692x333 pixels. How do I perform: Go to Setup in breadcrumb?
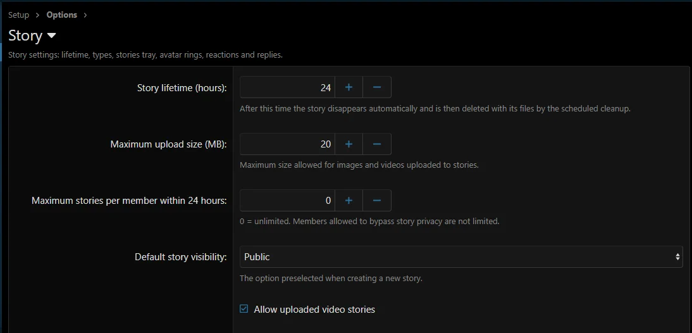tap(18, 15)
